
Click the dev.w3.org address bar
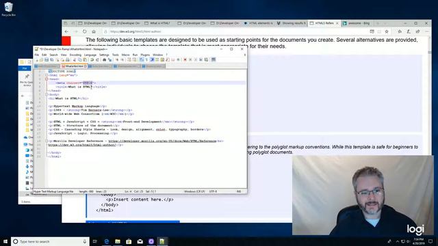click(x=235, y=31)
